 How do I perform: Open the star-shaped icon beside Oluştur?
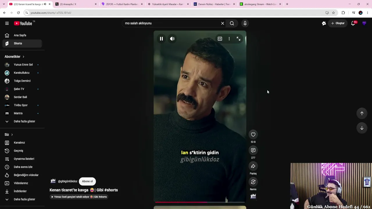click(324, 23)
